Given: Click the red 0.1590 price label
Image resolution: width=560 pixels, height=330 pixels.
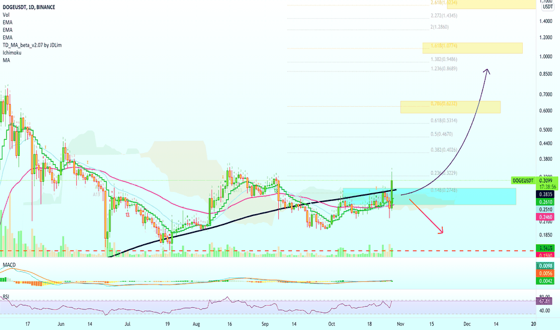Looking at the screenshot, I should 546,255.
